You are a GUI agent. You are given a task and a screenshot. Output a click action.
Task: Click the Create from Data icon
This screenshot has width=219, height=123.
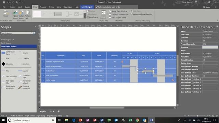[x=6, y=14]
